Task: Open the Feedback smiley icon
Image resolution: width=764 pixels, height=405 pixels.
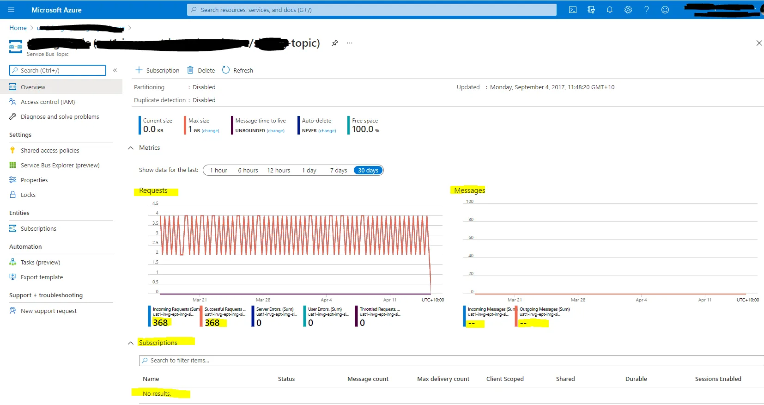Action: [665, 10]
